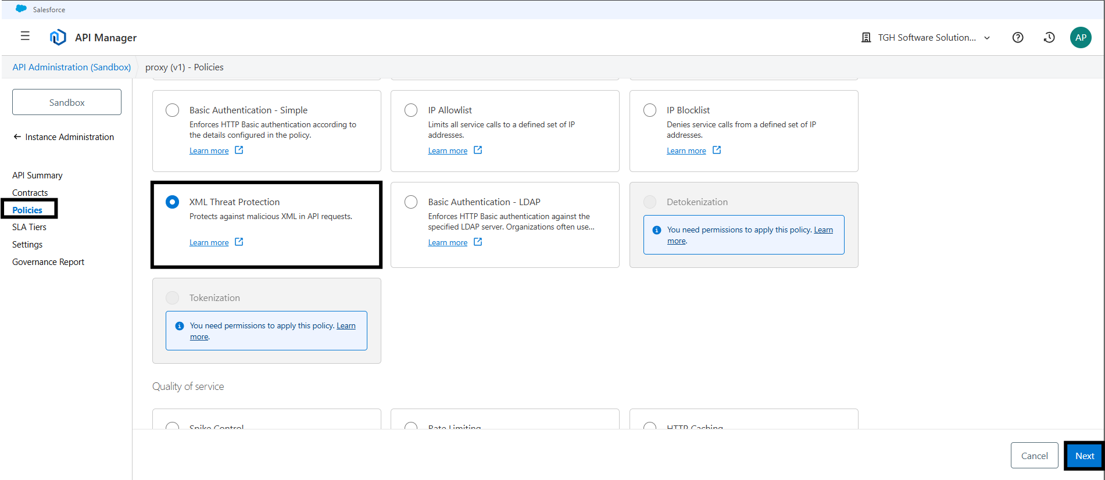Open the AP user avatar menu
1105x480 pixels.
(1081, 37)
